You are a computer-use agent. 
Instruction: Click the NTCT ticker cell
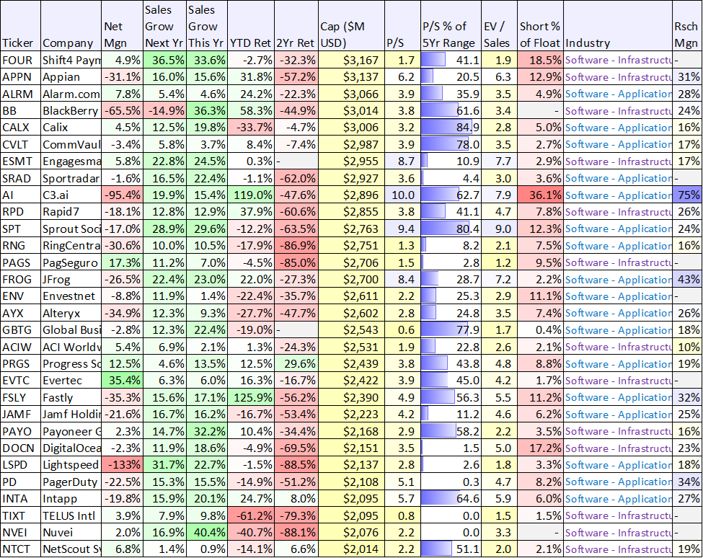click(x=20, y=549)
